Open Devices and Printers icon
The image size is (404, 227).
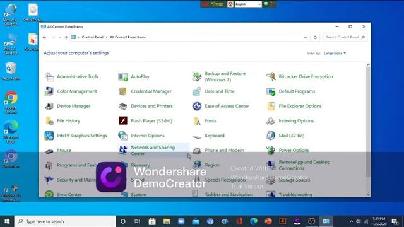click(x=123, y=106)
